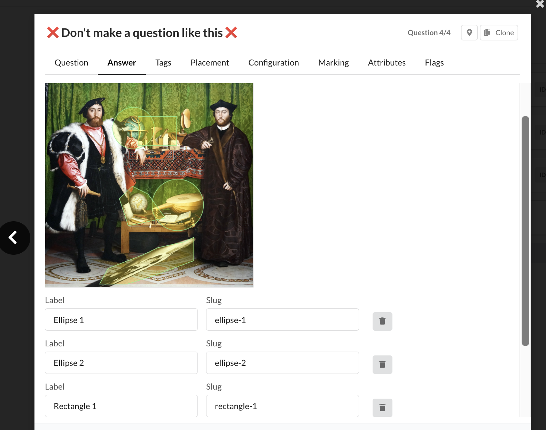Open the Tags tab

(x=163, y=63)
